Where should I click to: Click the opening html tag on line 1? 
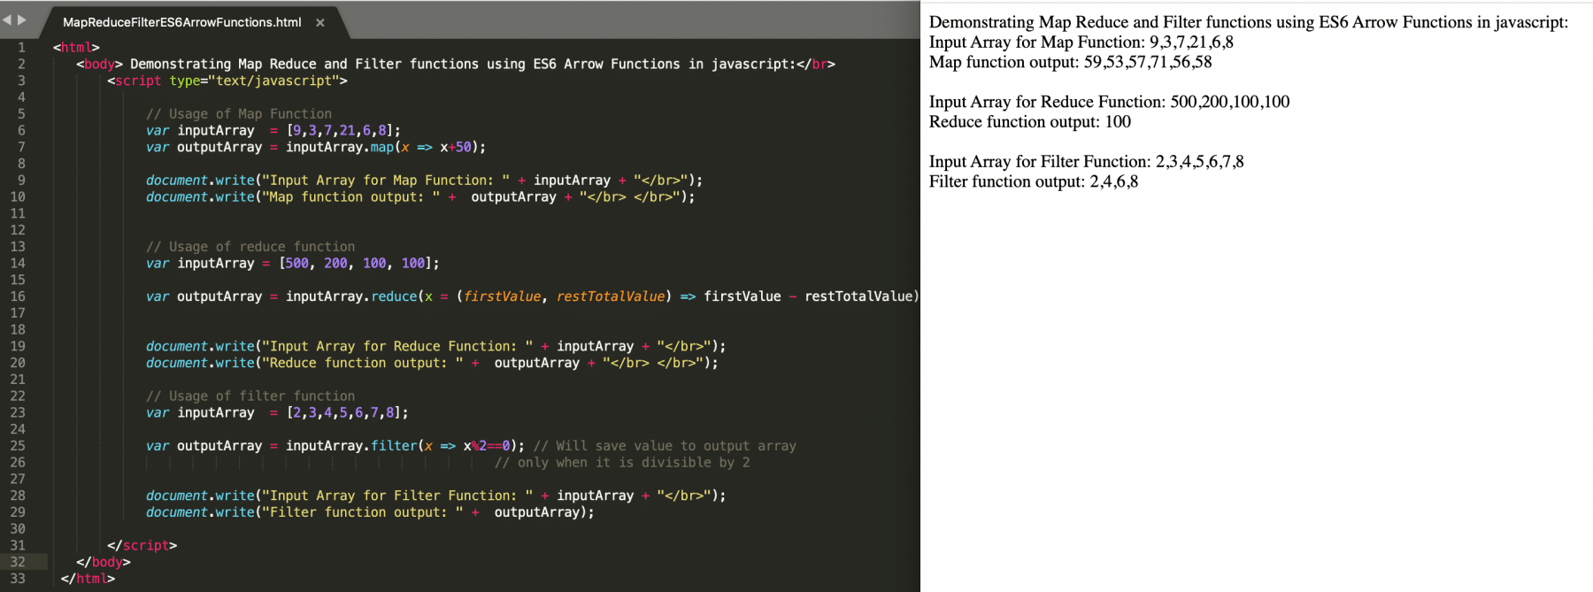click(x=76, y=48)
